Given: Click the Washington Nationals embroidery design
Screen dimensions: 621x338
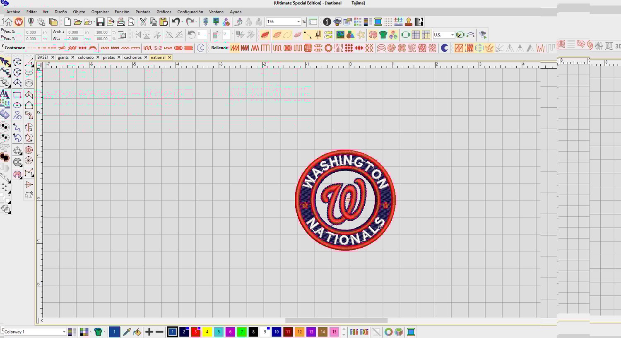Looking at the screenshot, I should click(345, 200).
